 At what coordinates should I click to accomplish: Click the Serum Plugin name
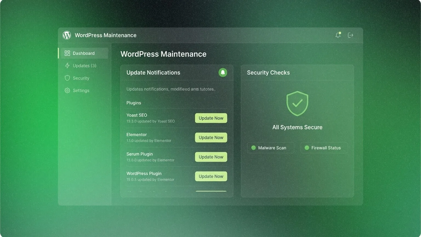point(140,154)
